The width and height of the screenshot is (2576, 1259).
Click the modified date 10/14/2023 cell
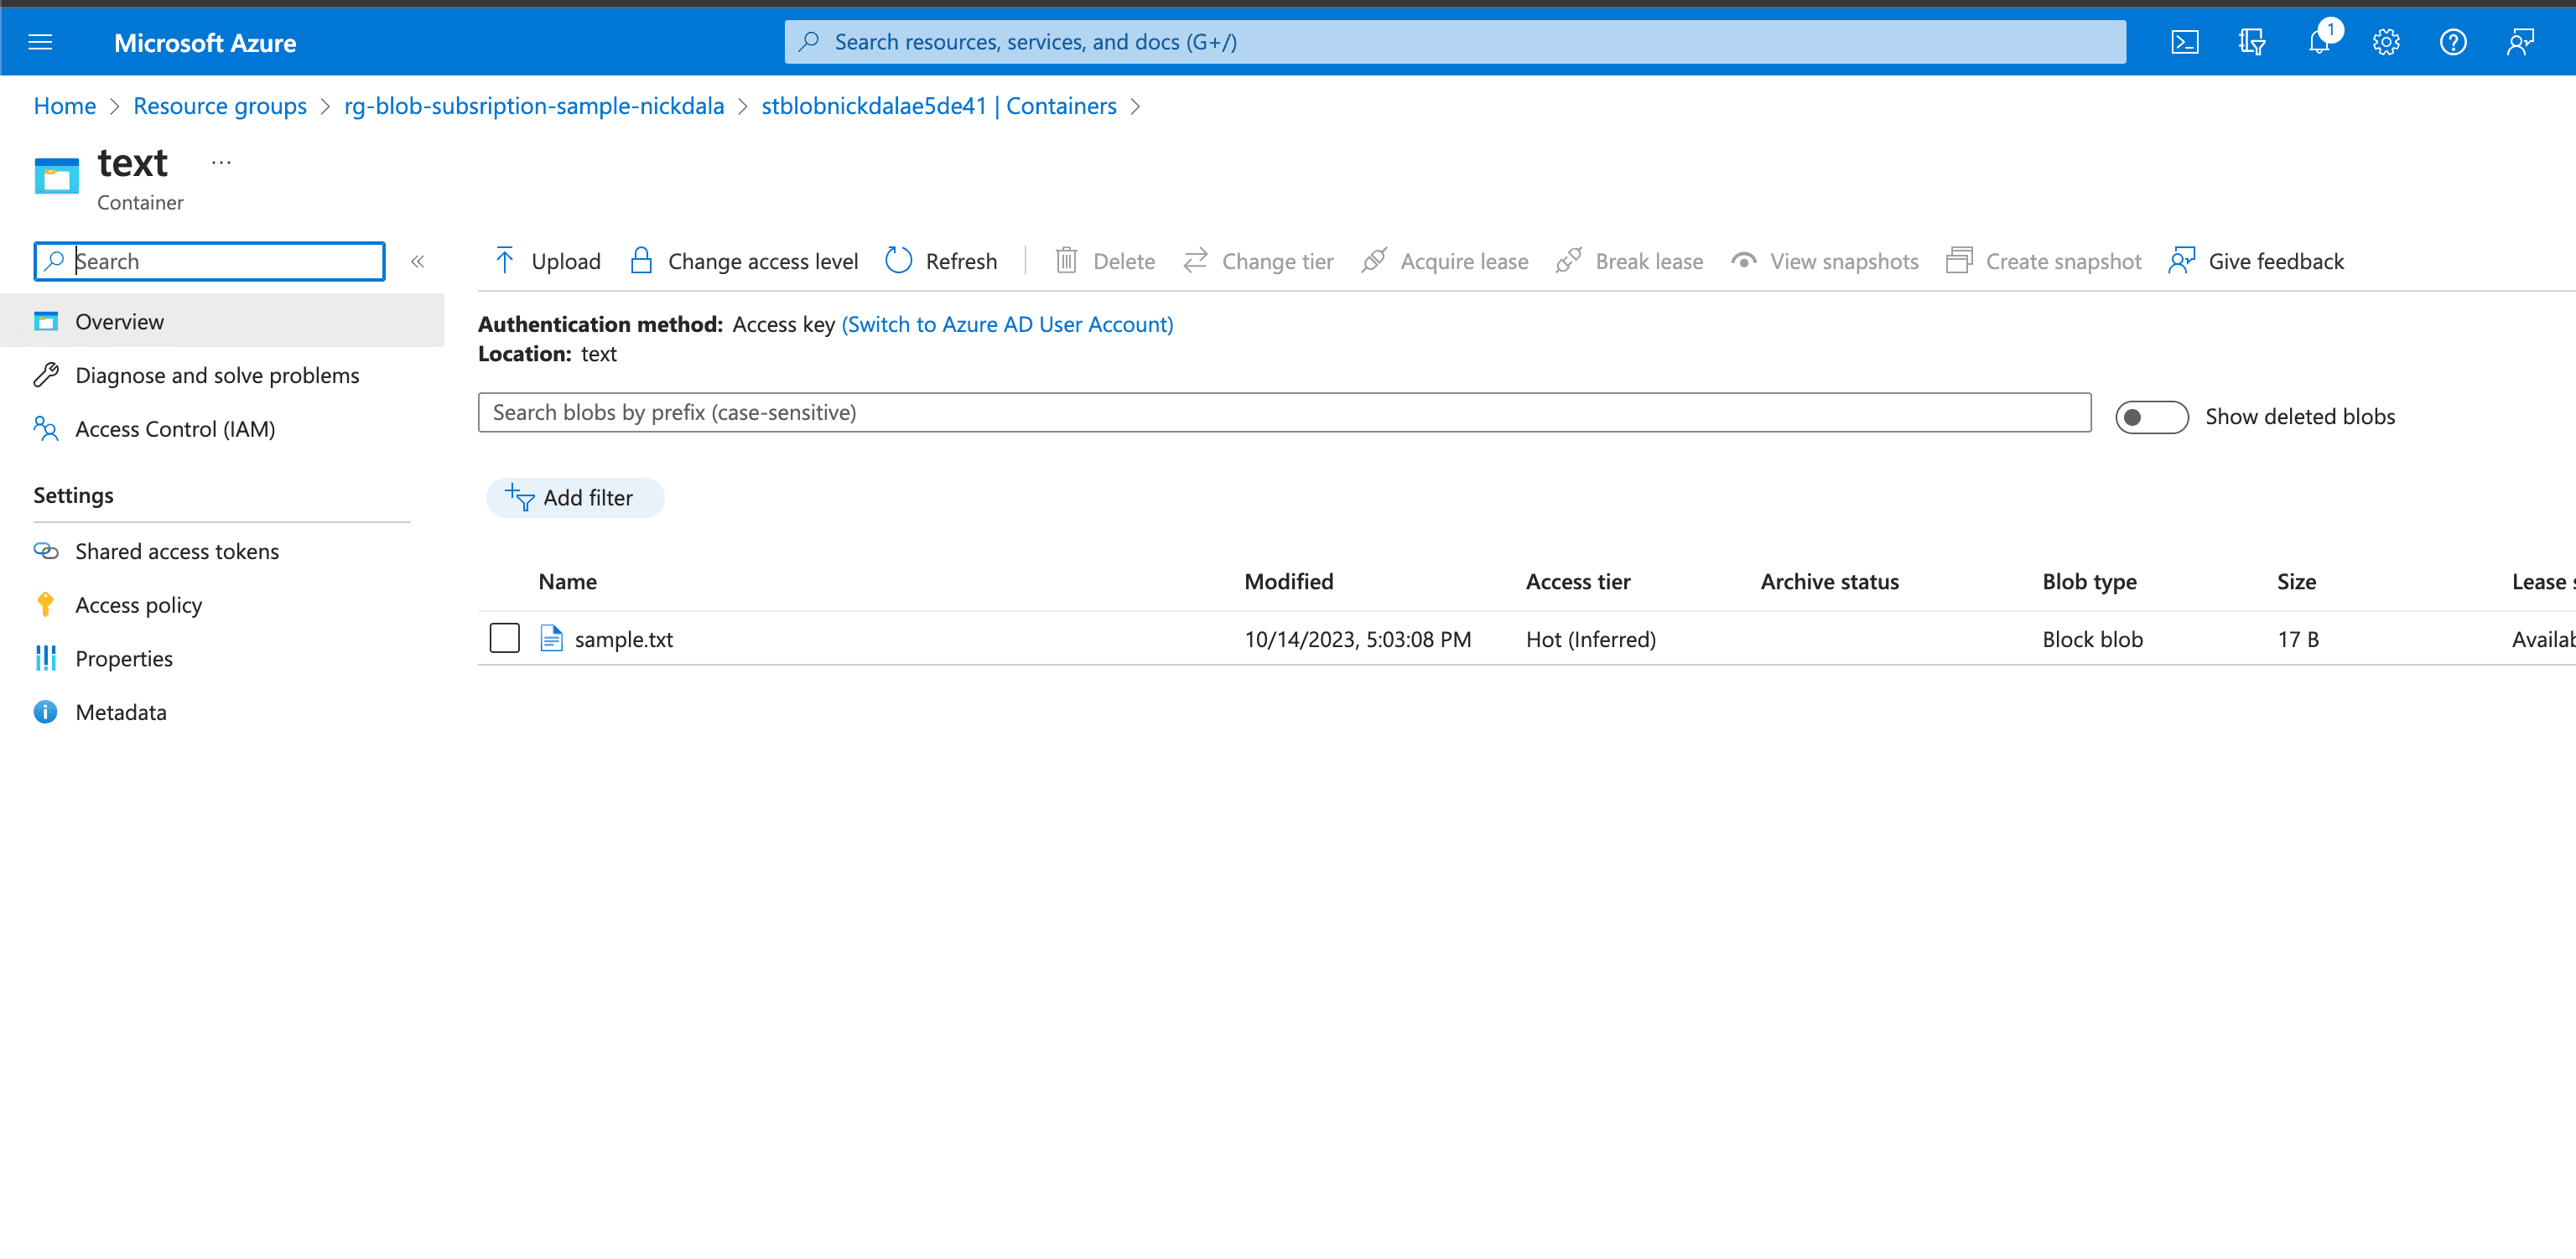pos(1357,639)
